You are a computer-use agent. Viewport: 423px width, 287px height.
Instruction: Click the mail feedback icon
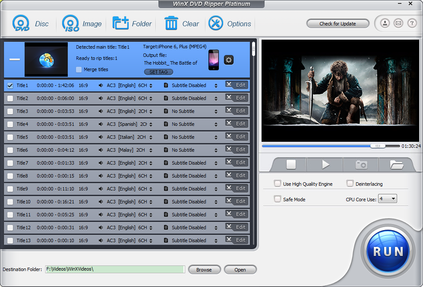click(398, 23)
